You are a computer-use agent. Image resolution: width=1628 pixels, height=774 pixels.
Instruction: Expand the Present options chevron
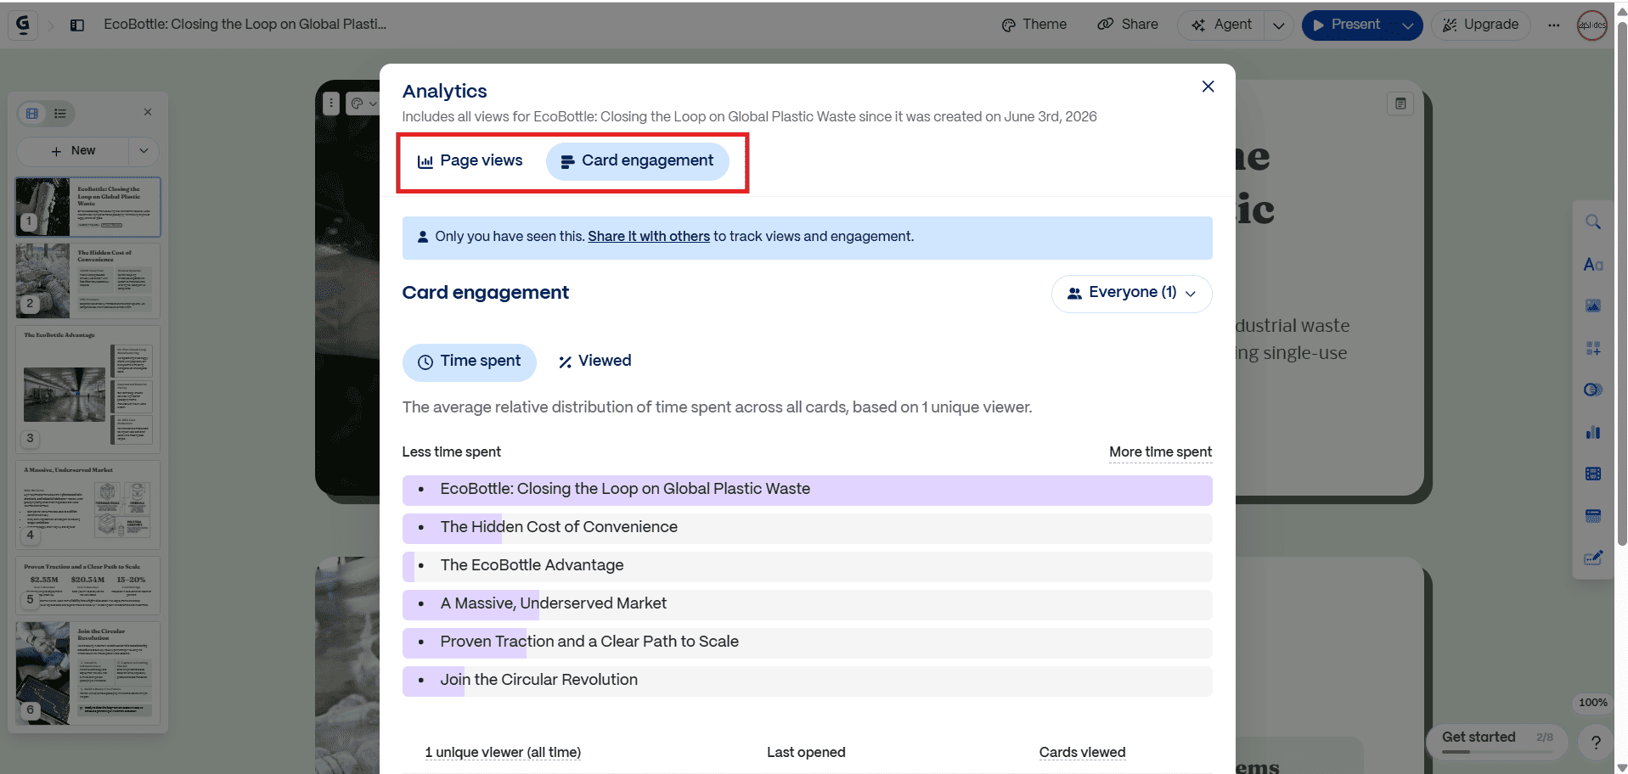click(1408, 25)
